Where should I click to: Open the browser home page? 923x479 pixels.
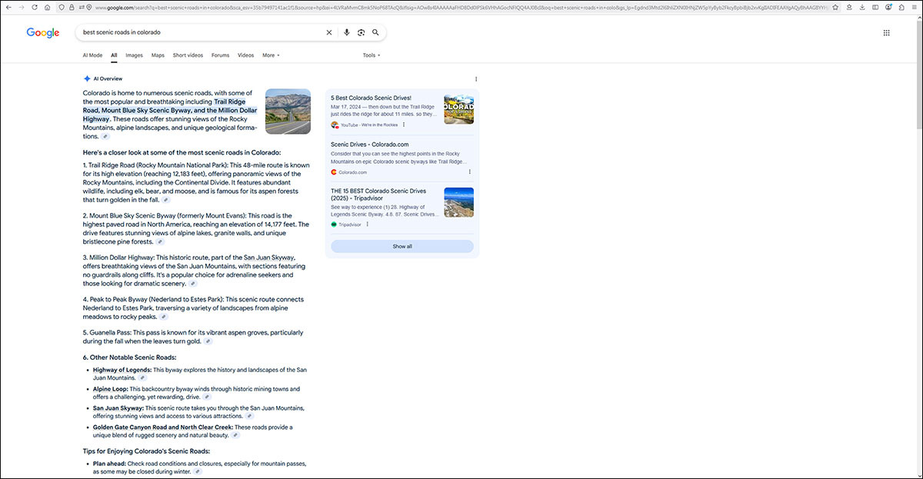coord(47,8)
